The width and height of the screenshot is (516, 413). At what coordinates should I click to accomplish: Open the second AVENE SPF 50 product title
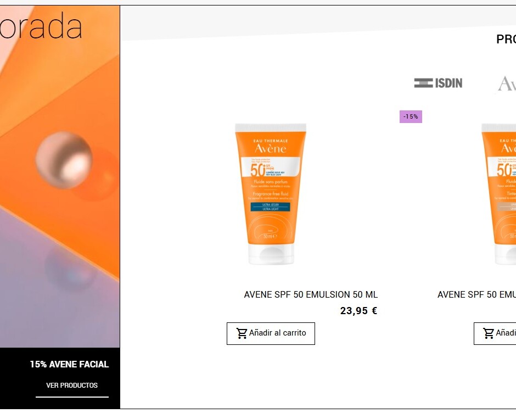[x=476, y=294]
